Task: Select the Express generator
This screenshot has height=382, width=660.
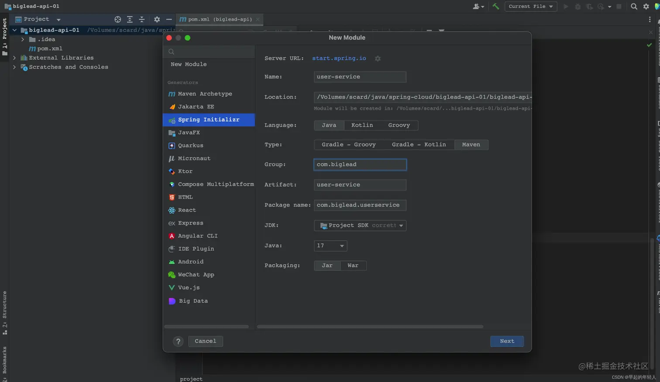Action: [x=209, y=223]
